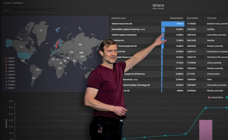Click Greenland (GL) on the map

click(41, 30)
